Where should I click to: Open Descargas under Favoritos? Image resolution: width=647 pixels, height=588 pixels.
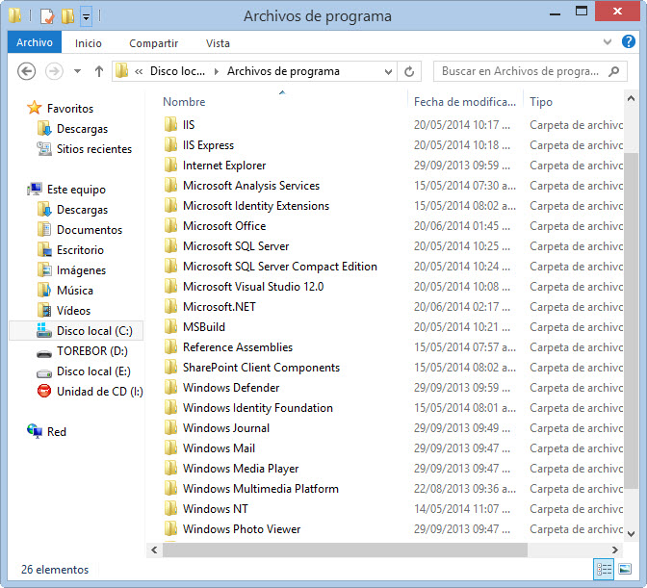pyautogui.click(x=82, y=129)
